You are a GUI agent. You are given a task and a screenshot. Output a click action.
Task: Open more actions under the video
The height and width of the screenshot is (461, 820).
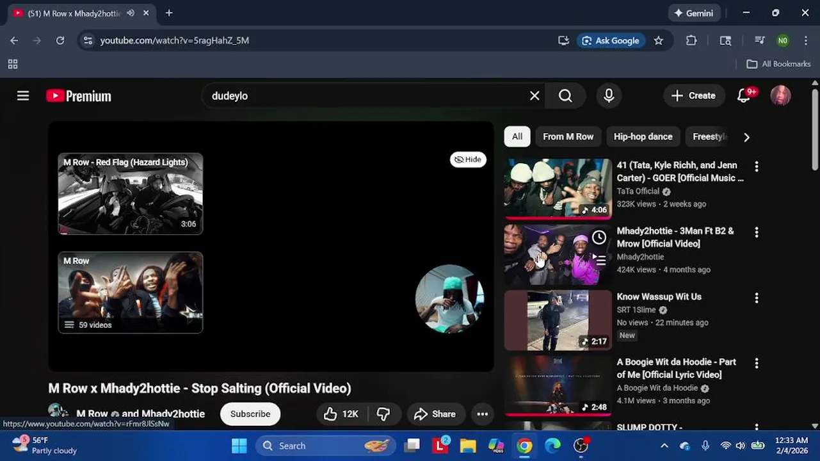pos(483,414)
